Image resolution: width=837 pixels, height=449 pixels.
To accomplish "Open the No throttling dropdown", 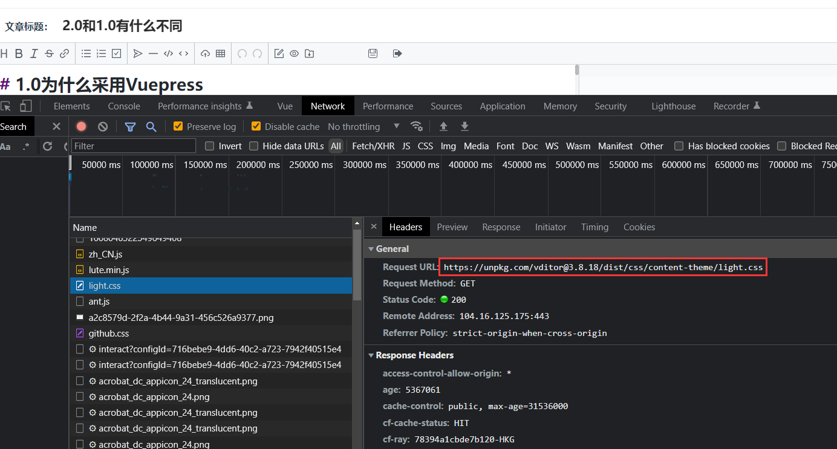I will (363, 126).
